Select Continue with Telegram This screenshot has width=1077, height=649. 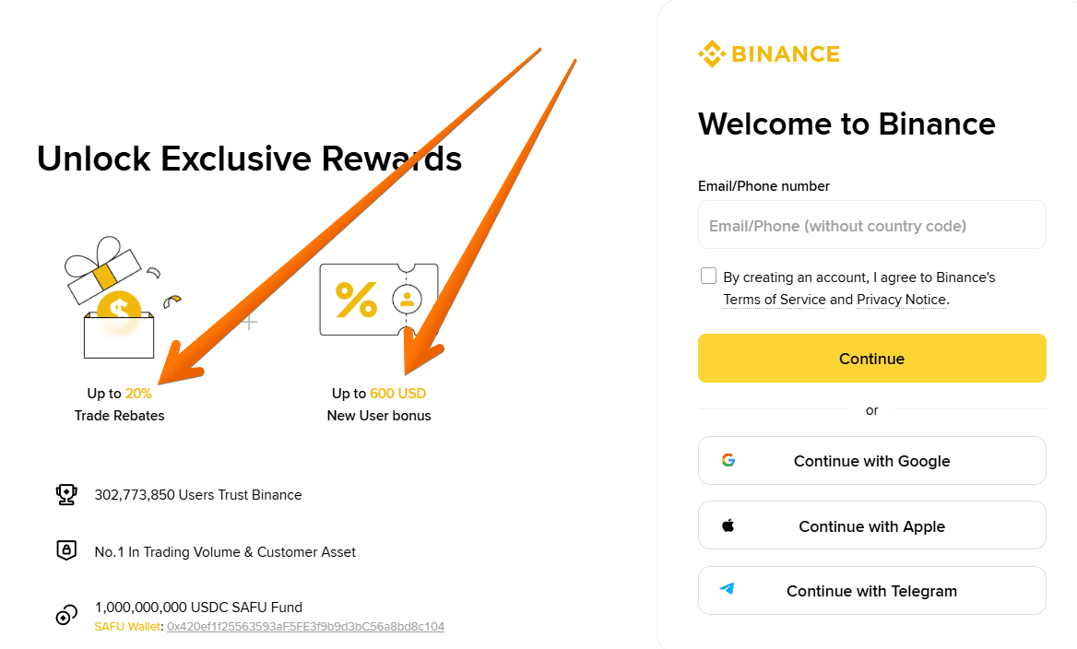871,590
